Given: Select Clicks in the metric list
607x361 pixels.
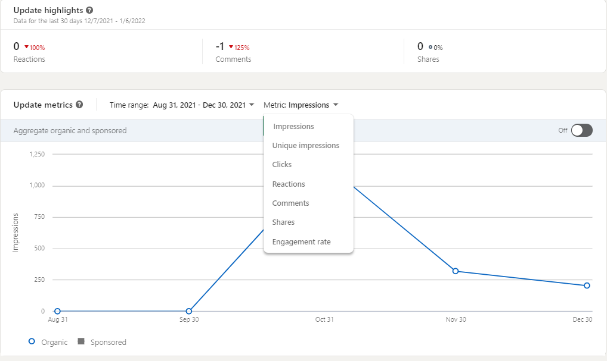Looking at the screenshot, I should pyautogui.click(x=282, y=165).
